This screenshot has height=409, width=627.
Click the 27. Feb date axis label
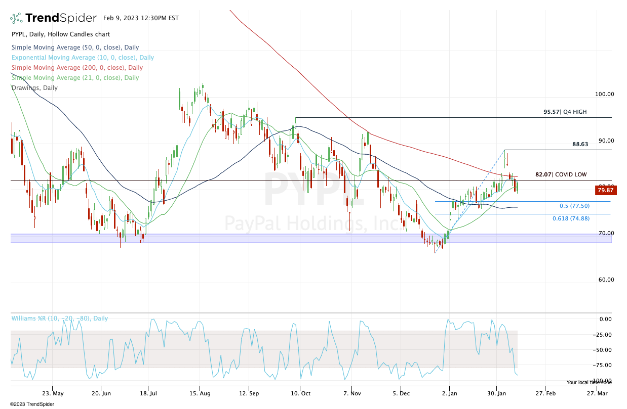click(x=544, y=393)
